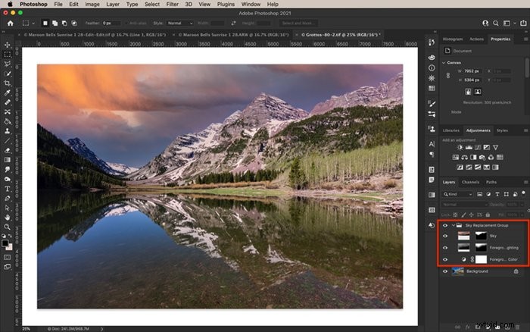Select the Lasso tool

tap(7, 64)
